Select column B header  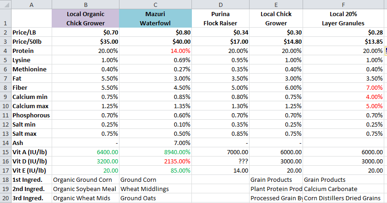click(85, 4)
